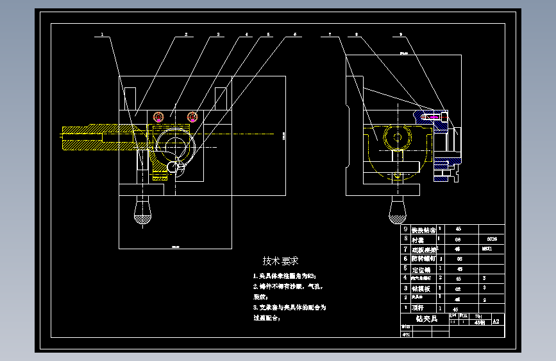Click callout number 1 above left view
556x361 pixels.
[x=102, y=35]
